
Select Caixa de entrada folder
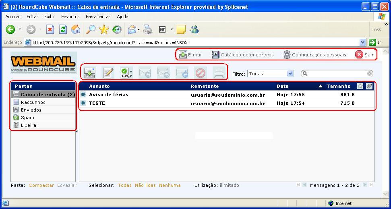point(43,95)
